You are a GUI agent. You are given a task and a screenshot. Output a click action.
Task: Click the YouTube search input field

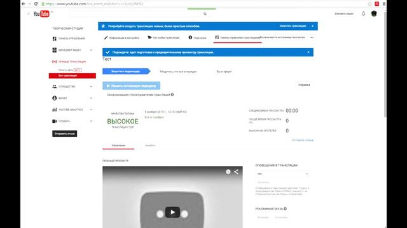coord(134,14)
